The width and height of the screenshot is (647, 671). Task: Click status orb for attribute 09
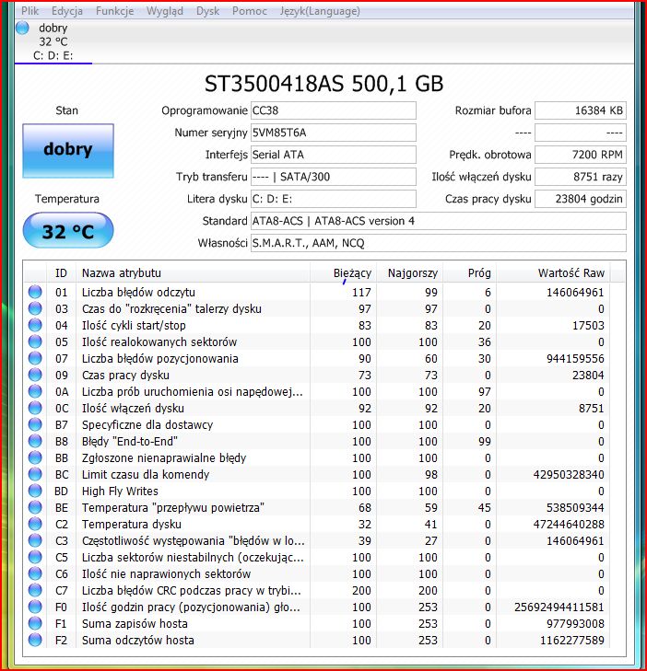(35, 375)
